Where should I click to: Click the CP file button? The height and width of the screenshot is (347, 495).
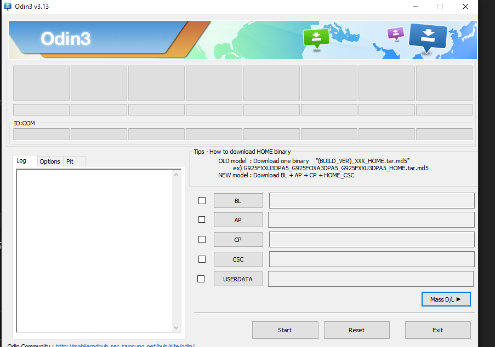pyautogui.click(x=238, y=240)
